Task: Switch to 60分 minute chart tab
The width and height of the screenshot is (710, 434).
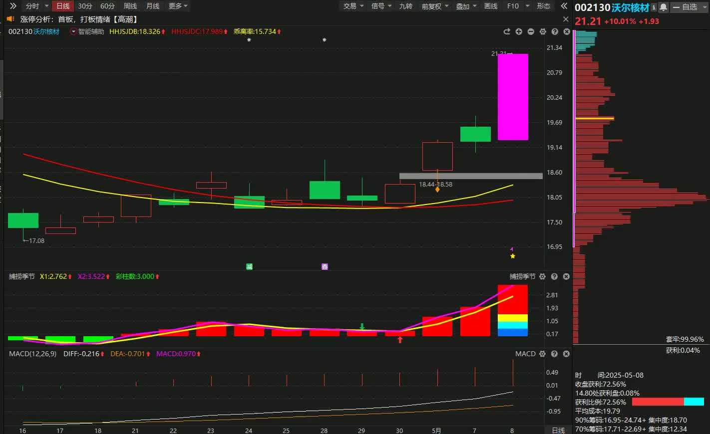Action: pyautogui.click(x=107, y=6)
